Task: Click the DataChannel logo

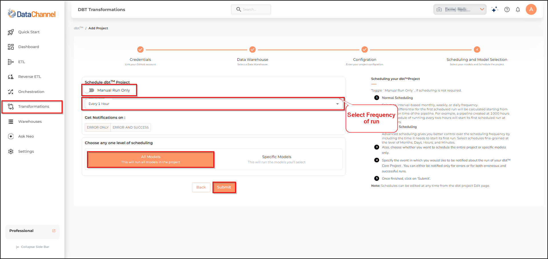Action: pyautogui.click(x=32, y=14)
